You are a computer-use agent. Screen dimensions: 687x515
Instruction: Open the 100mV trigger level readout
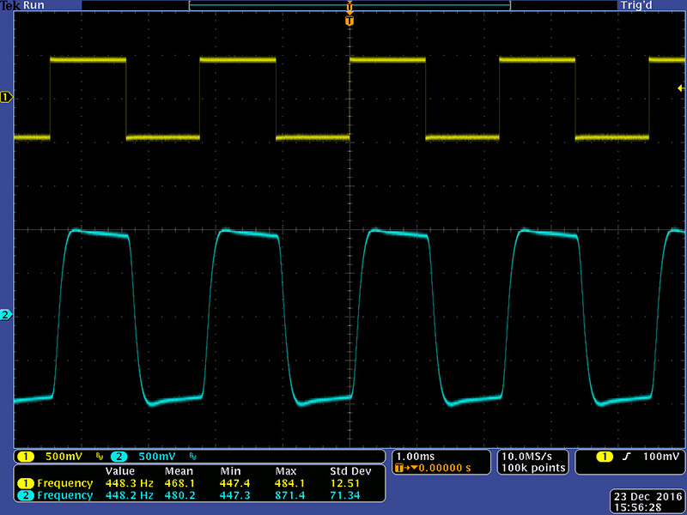point(660,456)
